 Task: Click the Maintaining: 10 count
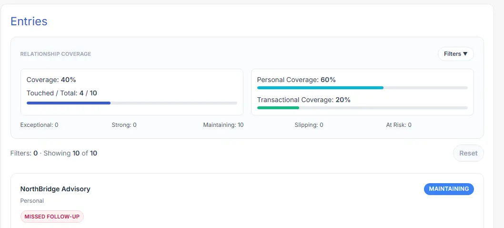[x=223, y=125]
